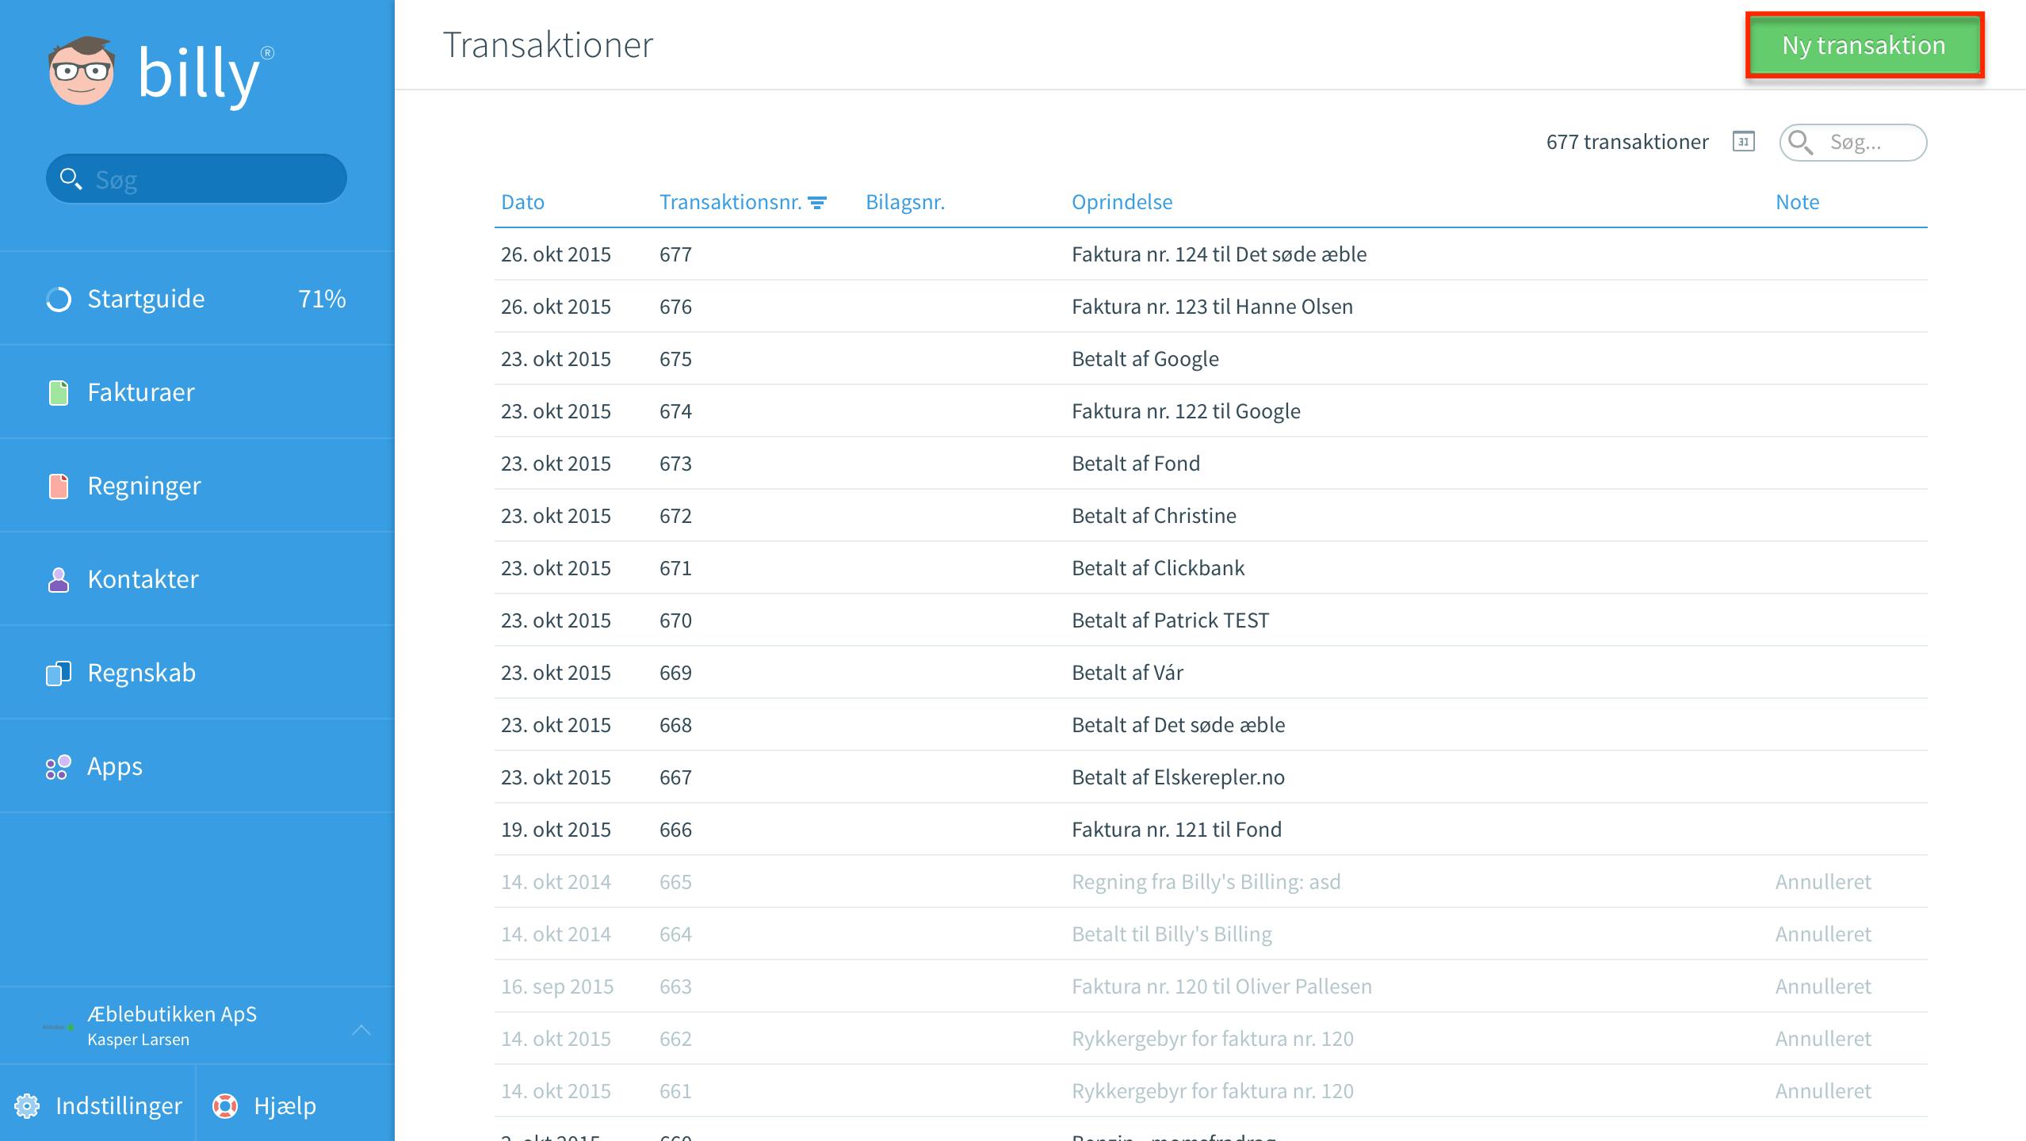The image size is (2026, 1141).
Task: Click the magnifier icon in transaction search
Action: (x=1801, y=143)
